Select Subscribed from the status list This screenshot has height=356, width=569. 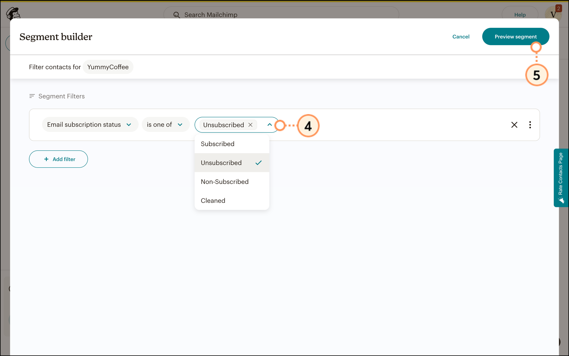pos(232,144)
